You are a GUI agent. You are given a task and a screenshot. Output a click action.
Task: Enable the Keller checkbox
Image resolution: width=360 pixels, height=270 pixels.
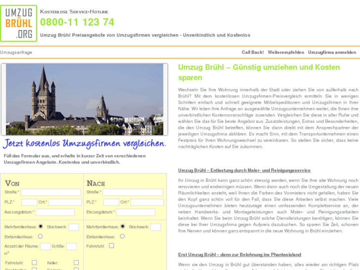(x=76, y=263)
